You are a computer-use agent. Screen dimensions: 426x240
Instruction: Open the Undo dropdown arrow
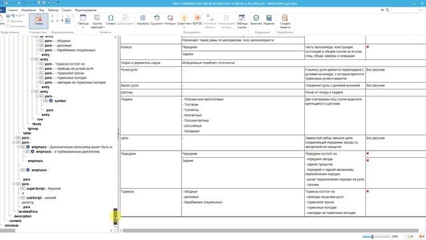pos(16,16)
